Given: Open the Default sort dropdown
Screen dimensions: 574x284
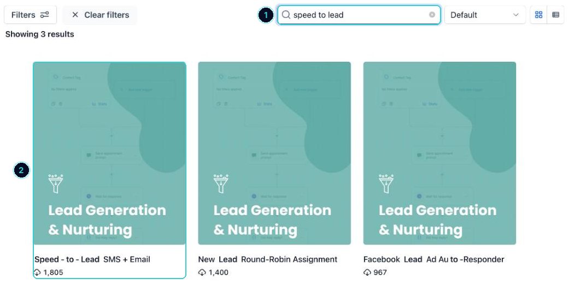Looking at the screenshot, I should [485, 15].
